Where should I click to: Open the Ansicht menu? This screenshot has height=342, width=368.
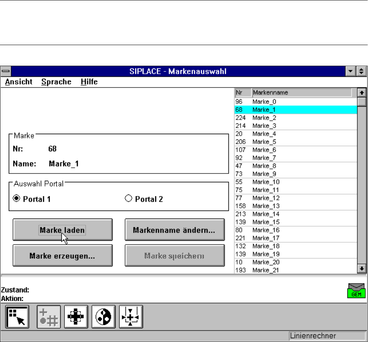tap(19, 82)
